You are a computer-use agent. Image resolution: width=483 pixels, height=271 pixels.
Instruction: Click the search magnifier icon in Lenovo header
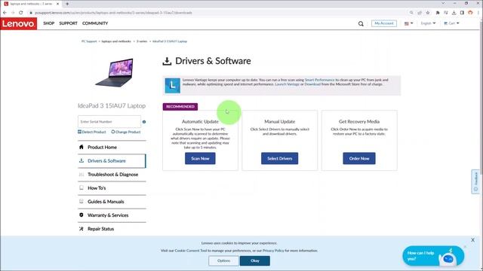[361, 23]
